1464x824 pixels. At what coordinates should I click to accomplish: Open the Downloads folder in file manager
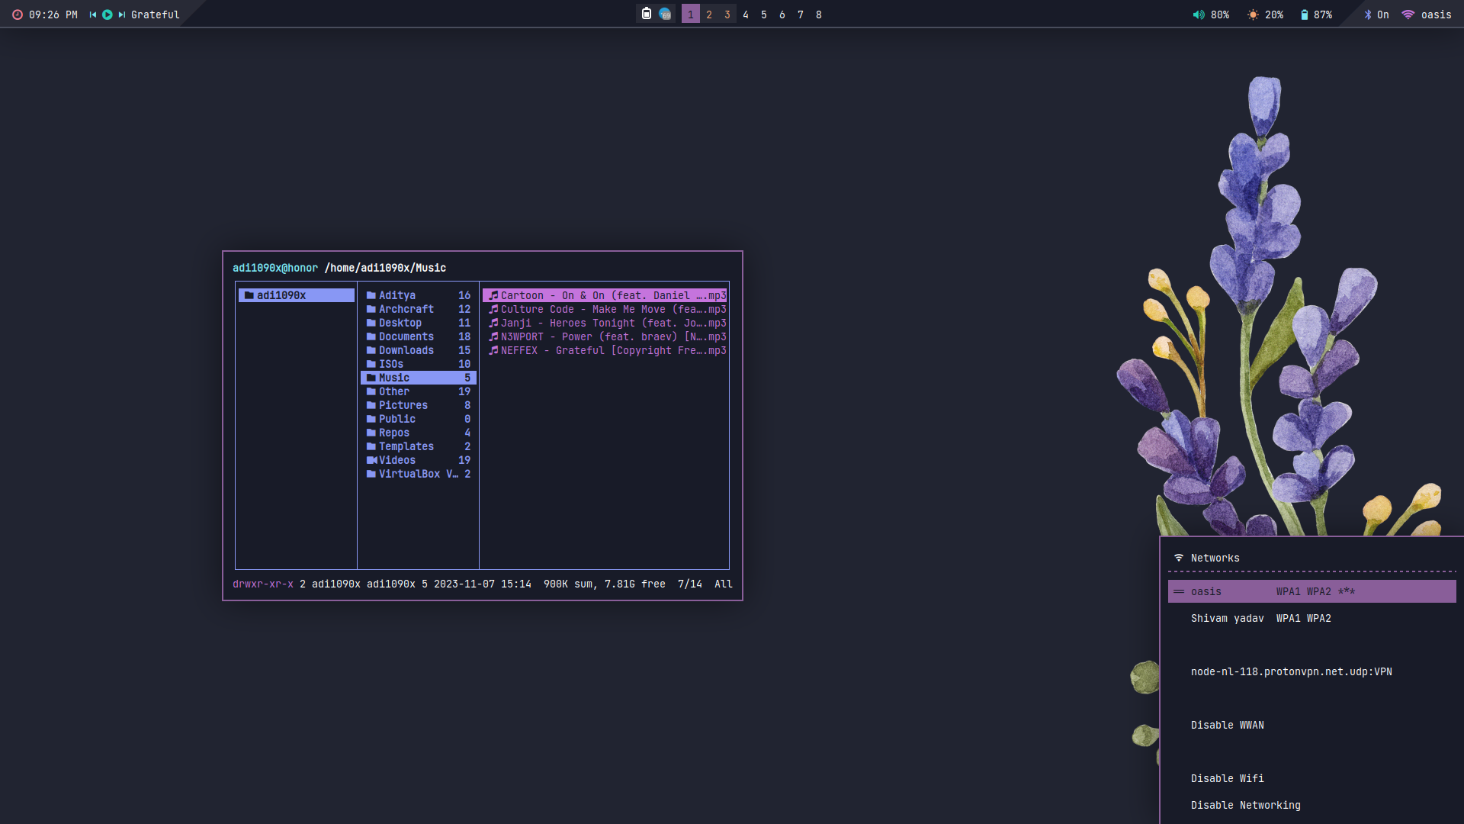pos(406,350)
